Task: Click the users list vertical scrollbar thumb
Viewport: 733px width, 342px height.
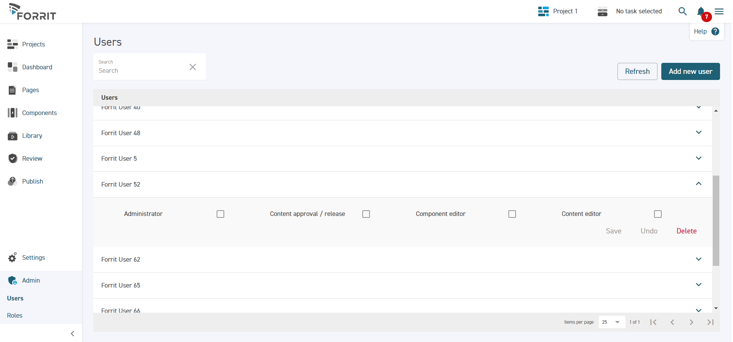Action: [x=716, y=221]
